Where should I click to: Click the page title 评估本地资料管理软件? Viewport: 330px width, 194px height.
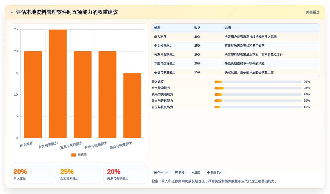67,12
